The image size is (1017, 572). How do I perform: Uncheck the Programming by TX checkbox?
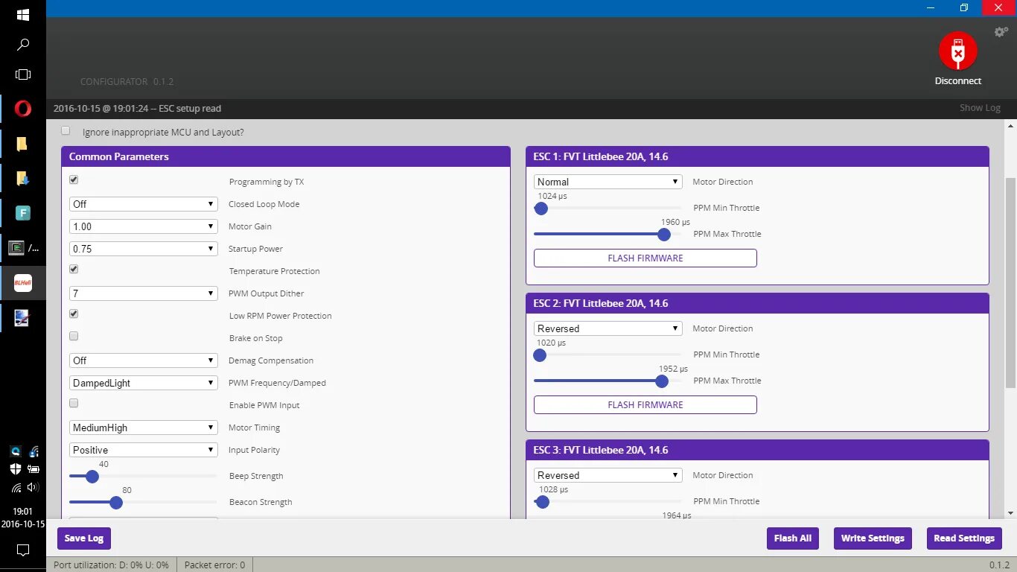[74, 180]
